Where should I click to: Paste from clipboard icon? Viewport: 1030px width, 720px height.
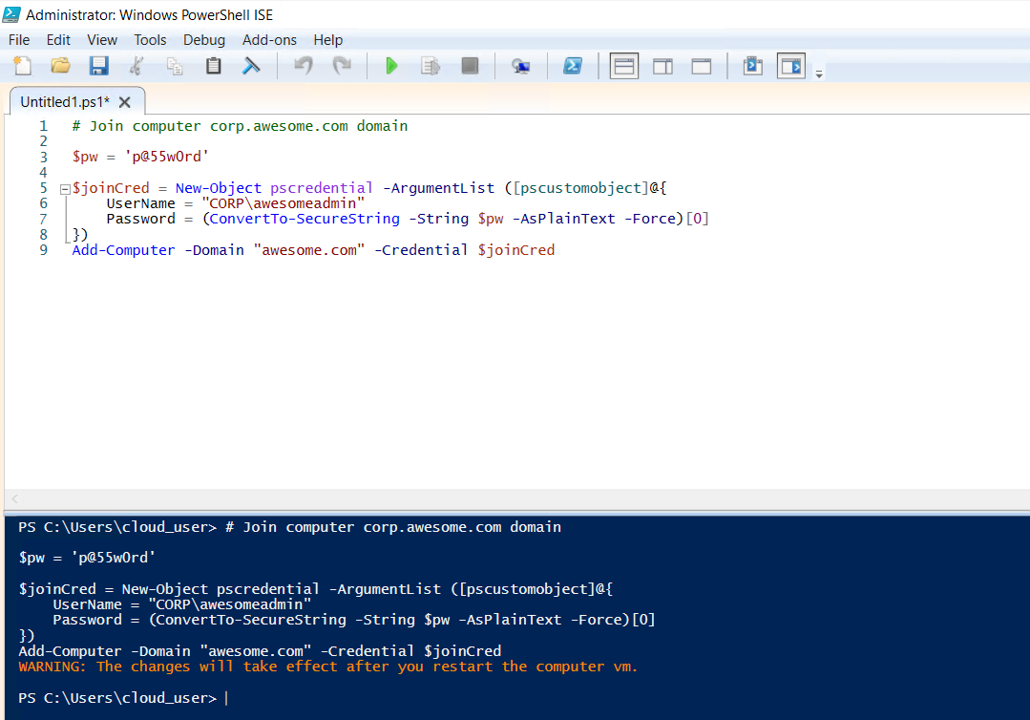[x=214, y=66]
